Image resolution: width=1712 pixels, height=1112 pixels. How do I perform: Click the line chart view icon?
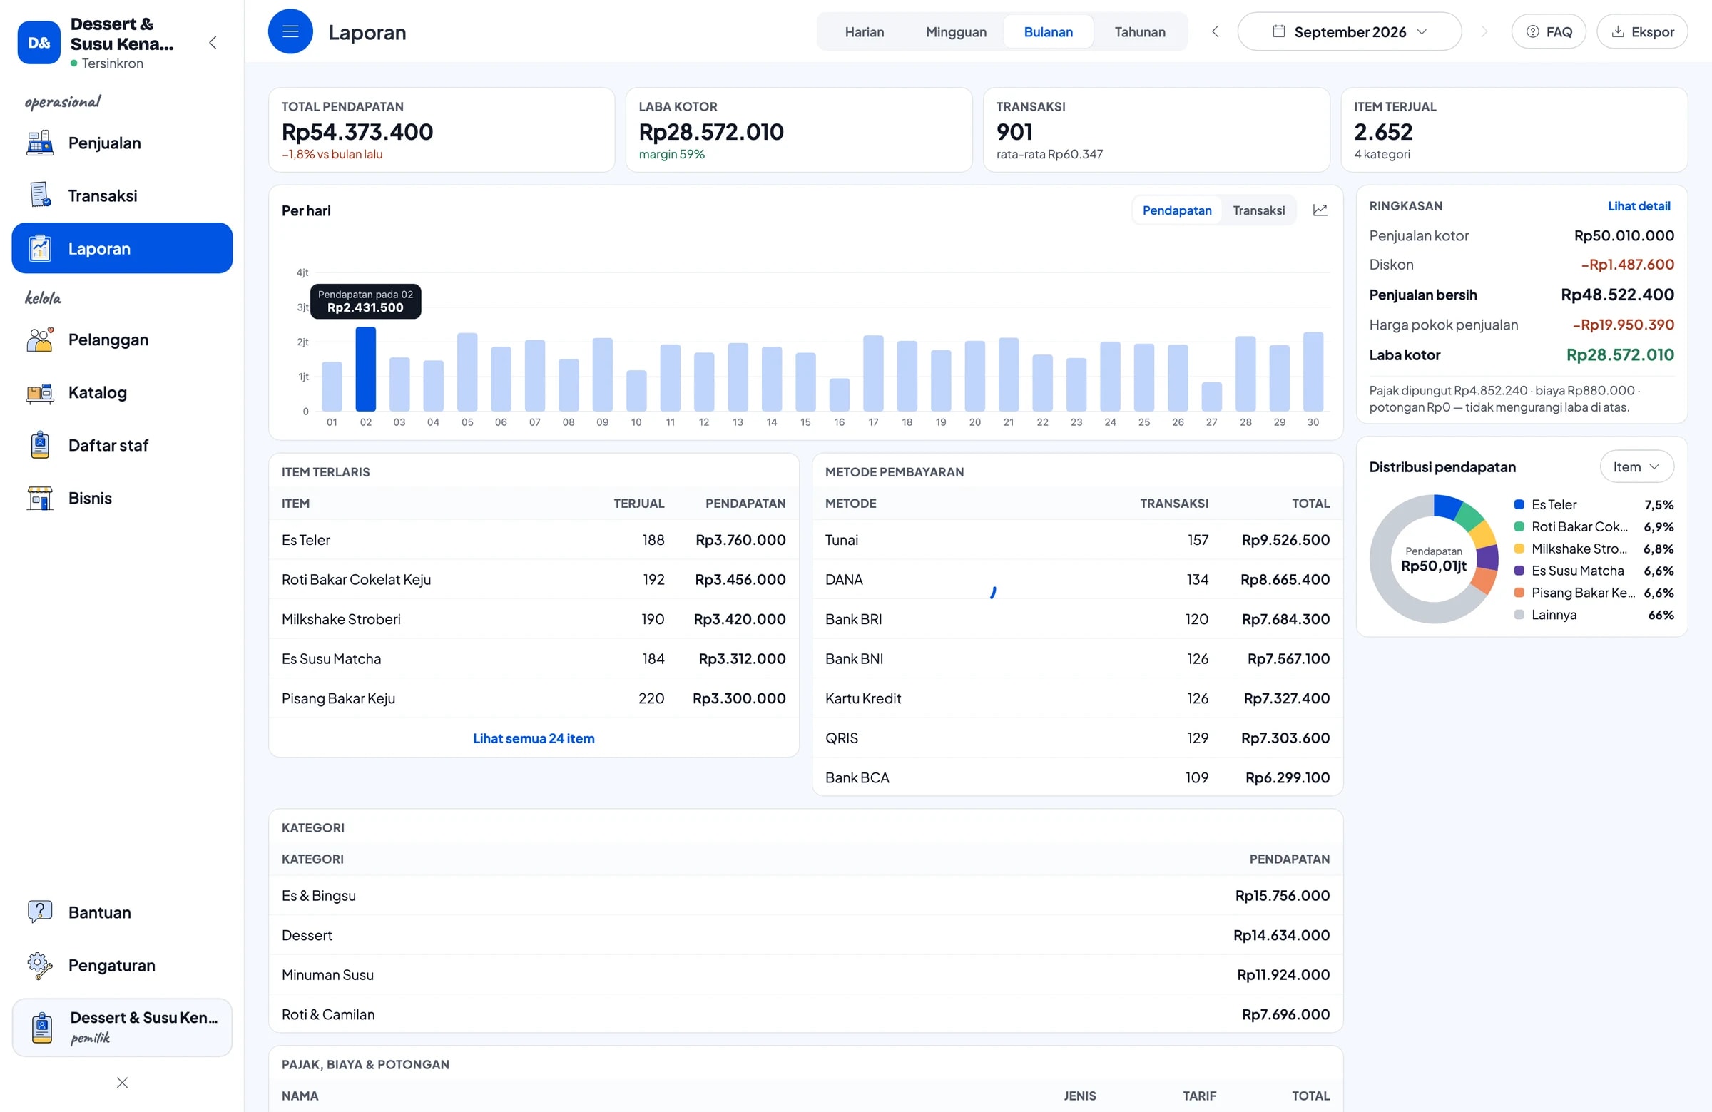coord(1320,210)
